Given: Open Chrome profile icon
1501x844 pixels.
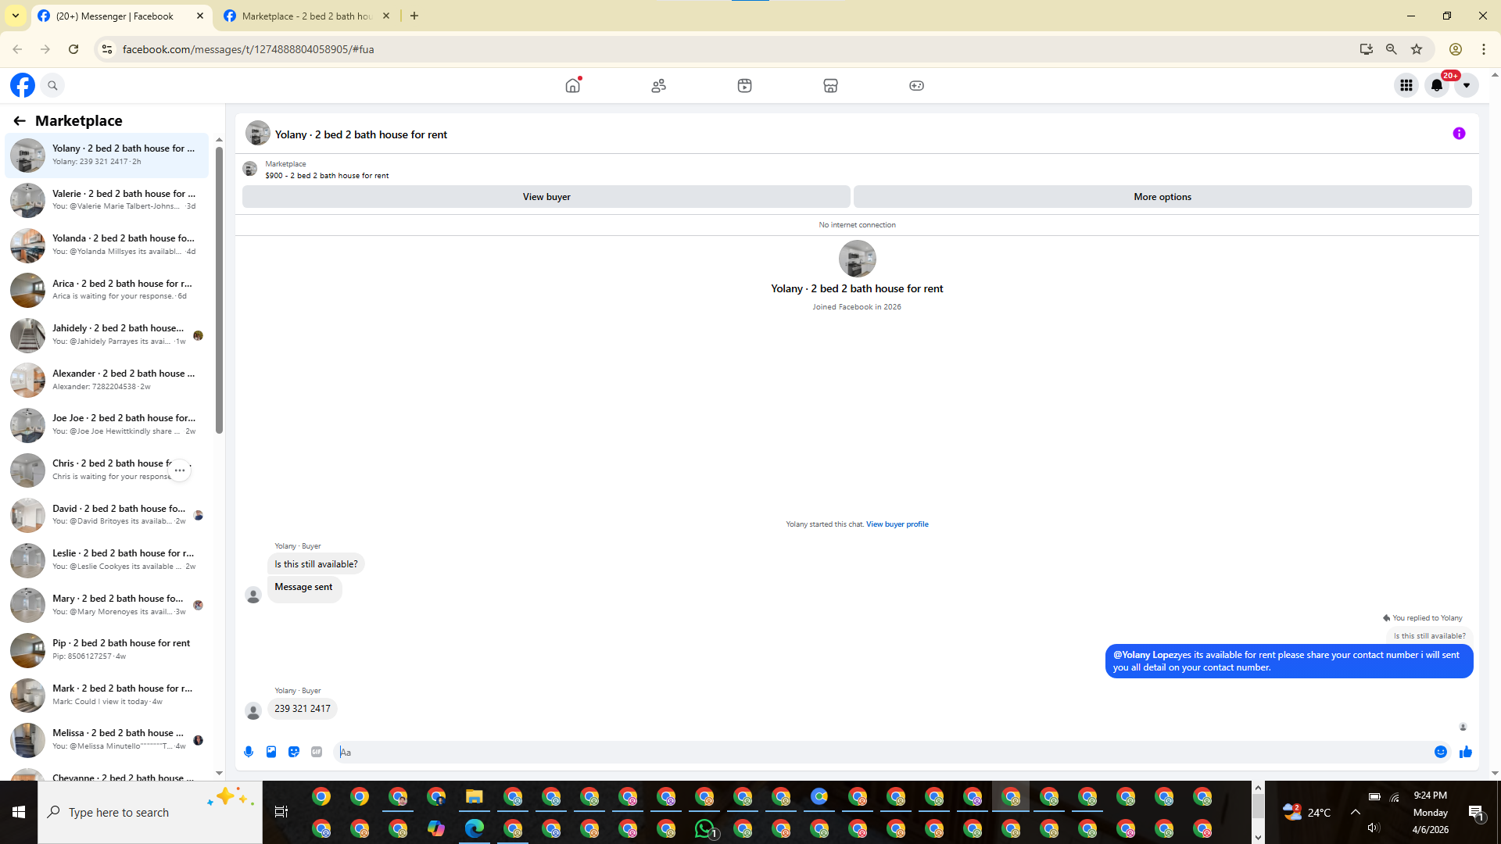Looking at the screenshot, I should [1456, 49].
